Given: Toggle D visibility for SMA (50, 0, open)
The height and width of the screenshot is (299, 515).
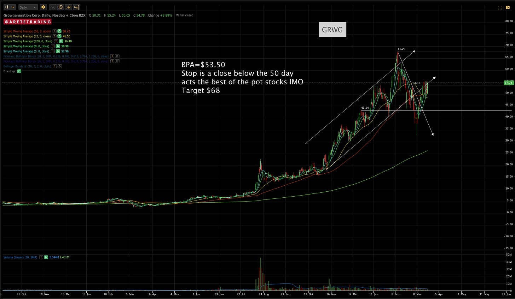Looking at the screenshot, I should tap(59, 31).
